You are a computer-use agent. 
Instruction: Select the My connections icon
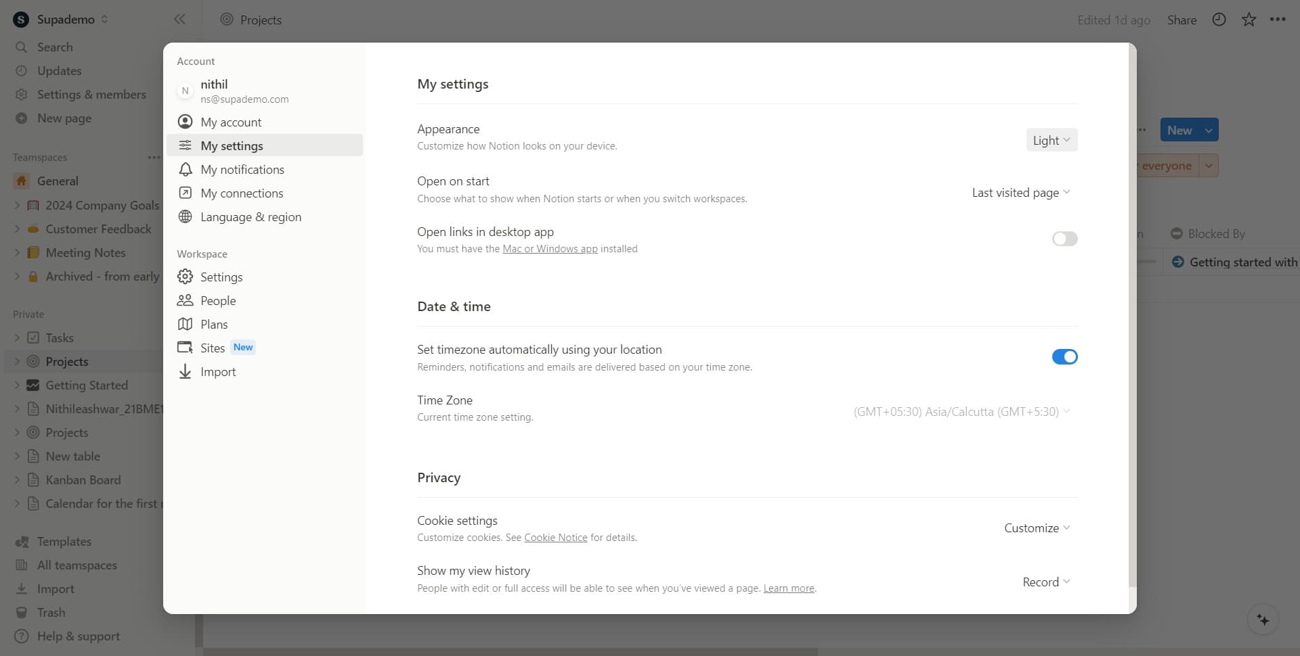click(x=185, y=193)
